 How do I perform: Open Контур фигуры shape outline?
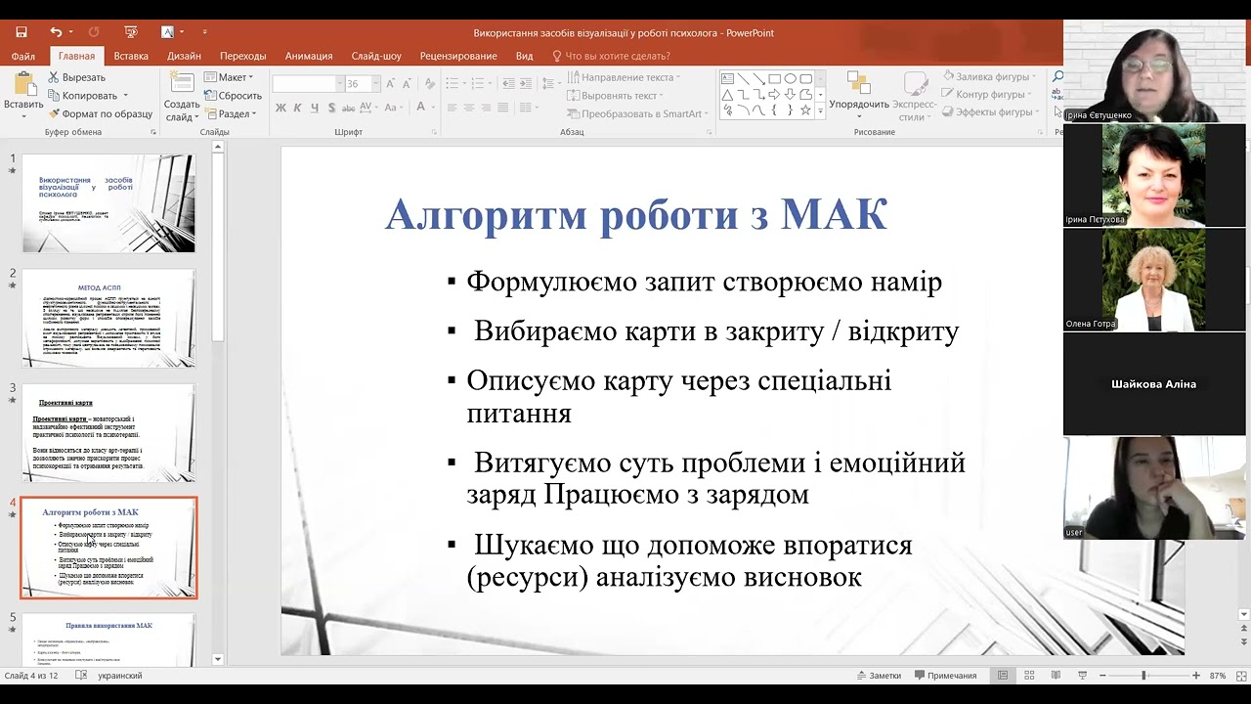click(984, 95)
